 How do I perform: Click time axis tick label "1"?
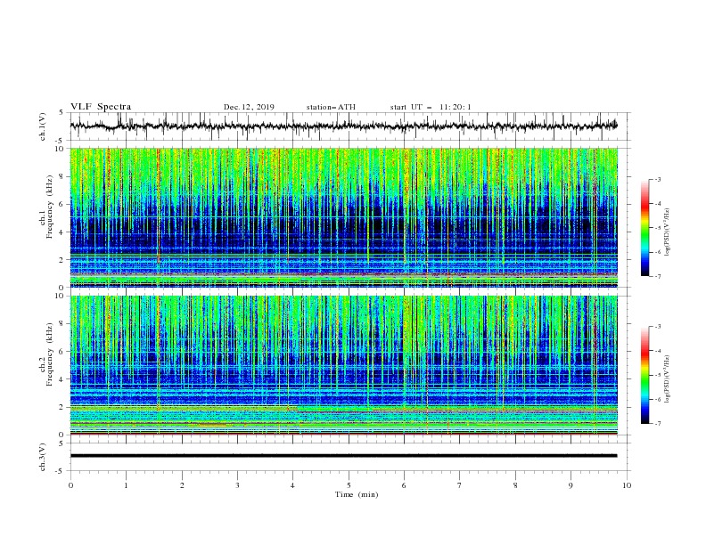[126, 485]
